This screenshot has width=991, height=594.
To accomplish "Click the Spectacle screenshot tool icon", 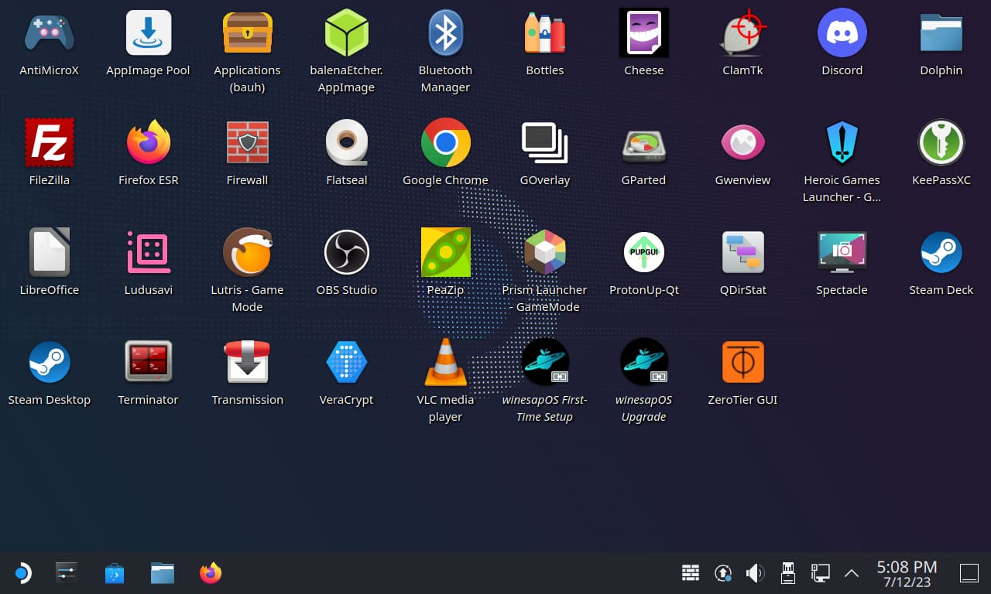I will (842, 252).
